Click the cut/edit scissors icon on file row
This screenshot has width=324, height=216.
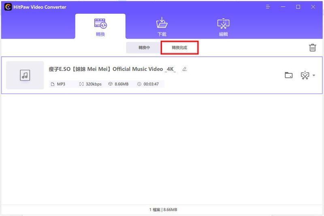(305, 75)
